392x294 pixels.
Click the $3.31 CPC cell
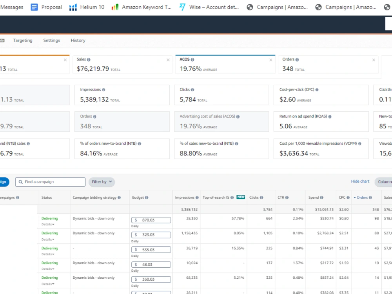tap(344, 248)
